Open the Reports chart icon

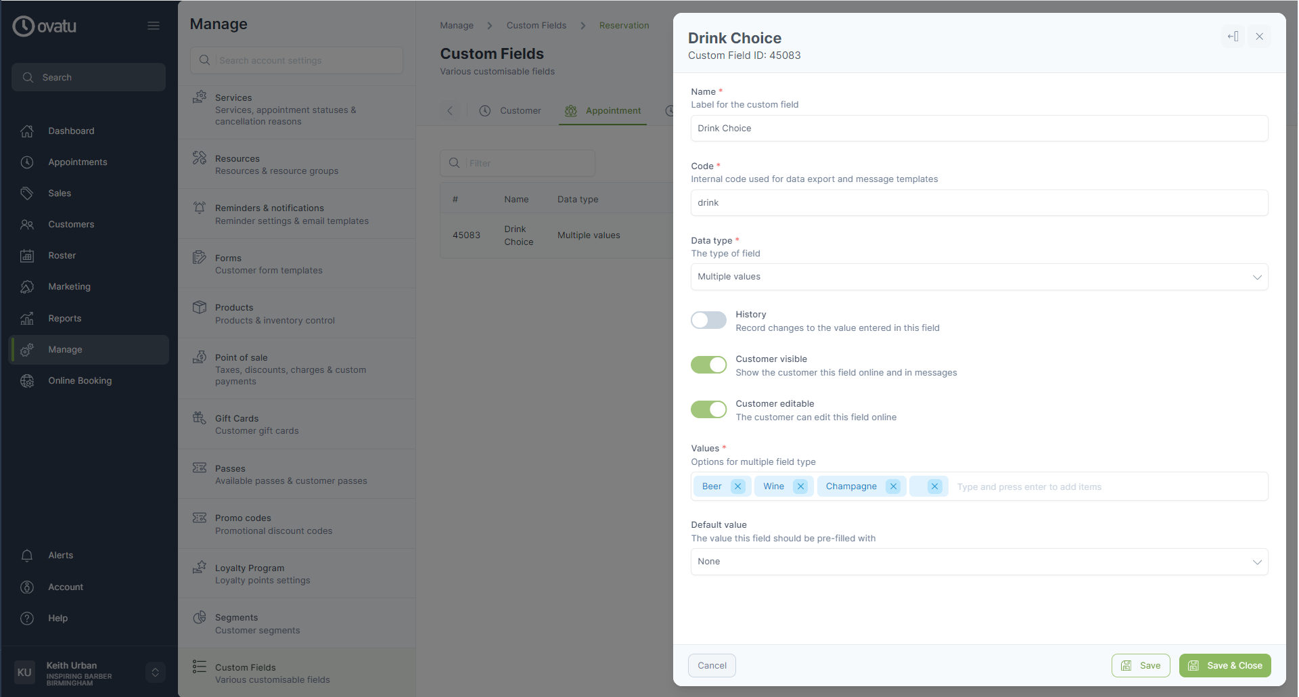(27, 319)
